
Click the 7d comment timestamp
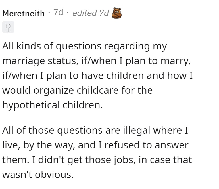click(59, 12)
